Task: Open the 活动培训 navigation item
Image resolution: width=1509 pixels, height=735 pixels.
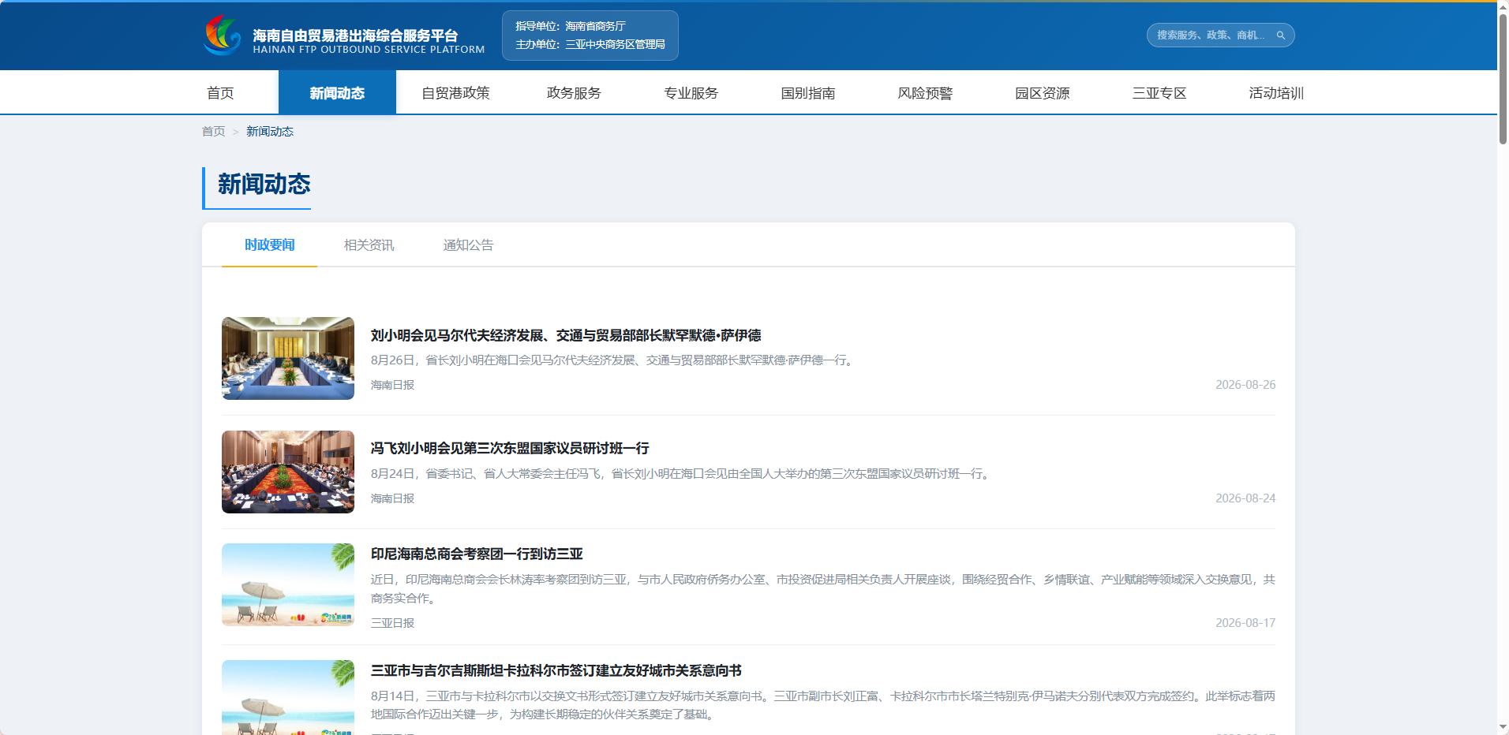Action: (x=1276, y=93)
